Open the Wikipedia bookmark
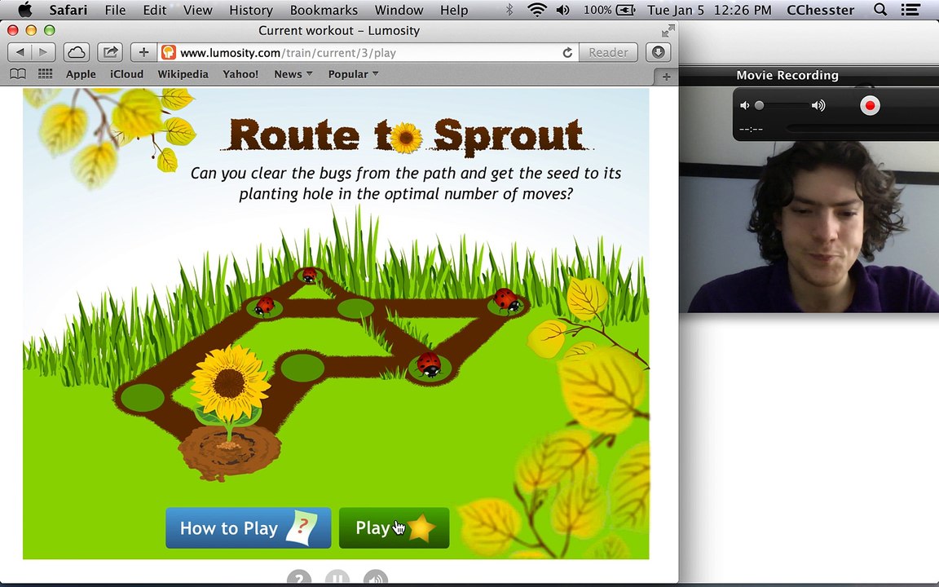 183,74
